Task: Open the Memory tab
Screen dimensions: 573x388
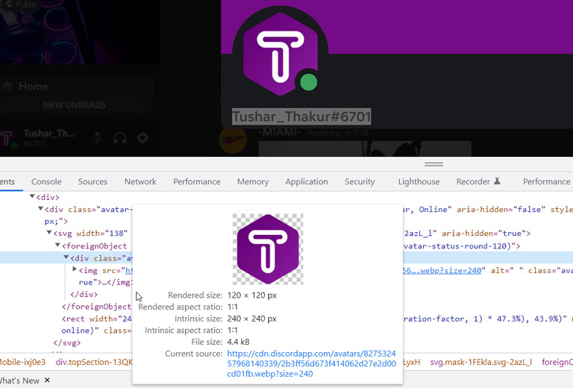Action: pos(253,181)
